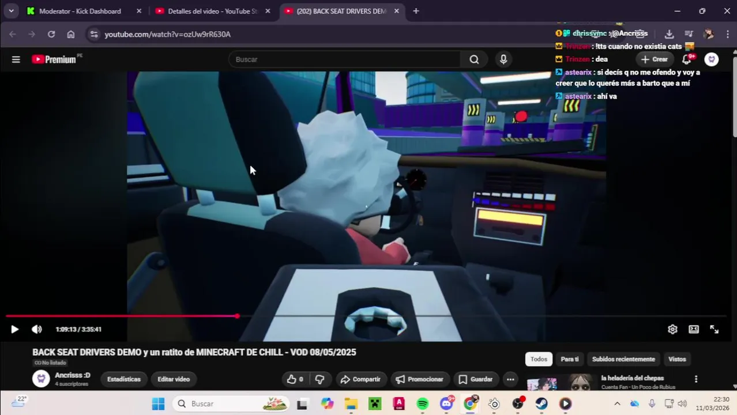Click Editar video button

click(x=174, y=379)
